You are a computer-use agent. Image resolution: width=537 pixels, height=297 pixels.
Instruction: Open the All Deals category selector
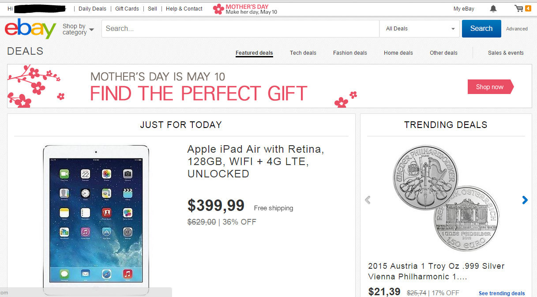point(421,29)
